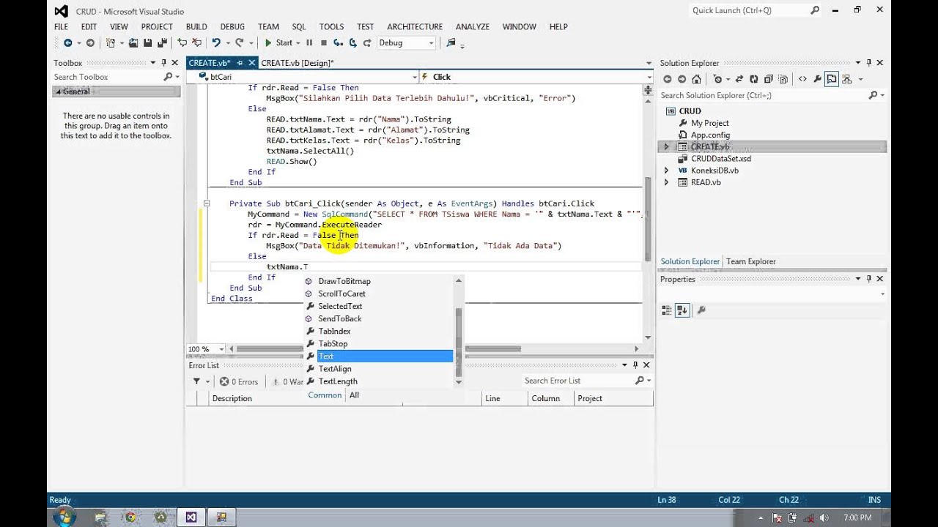Image resolution: width=938 pixels, height=527 pixels.
Task: Click Sync with Active Document icon
Action: pos(739,79)
